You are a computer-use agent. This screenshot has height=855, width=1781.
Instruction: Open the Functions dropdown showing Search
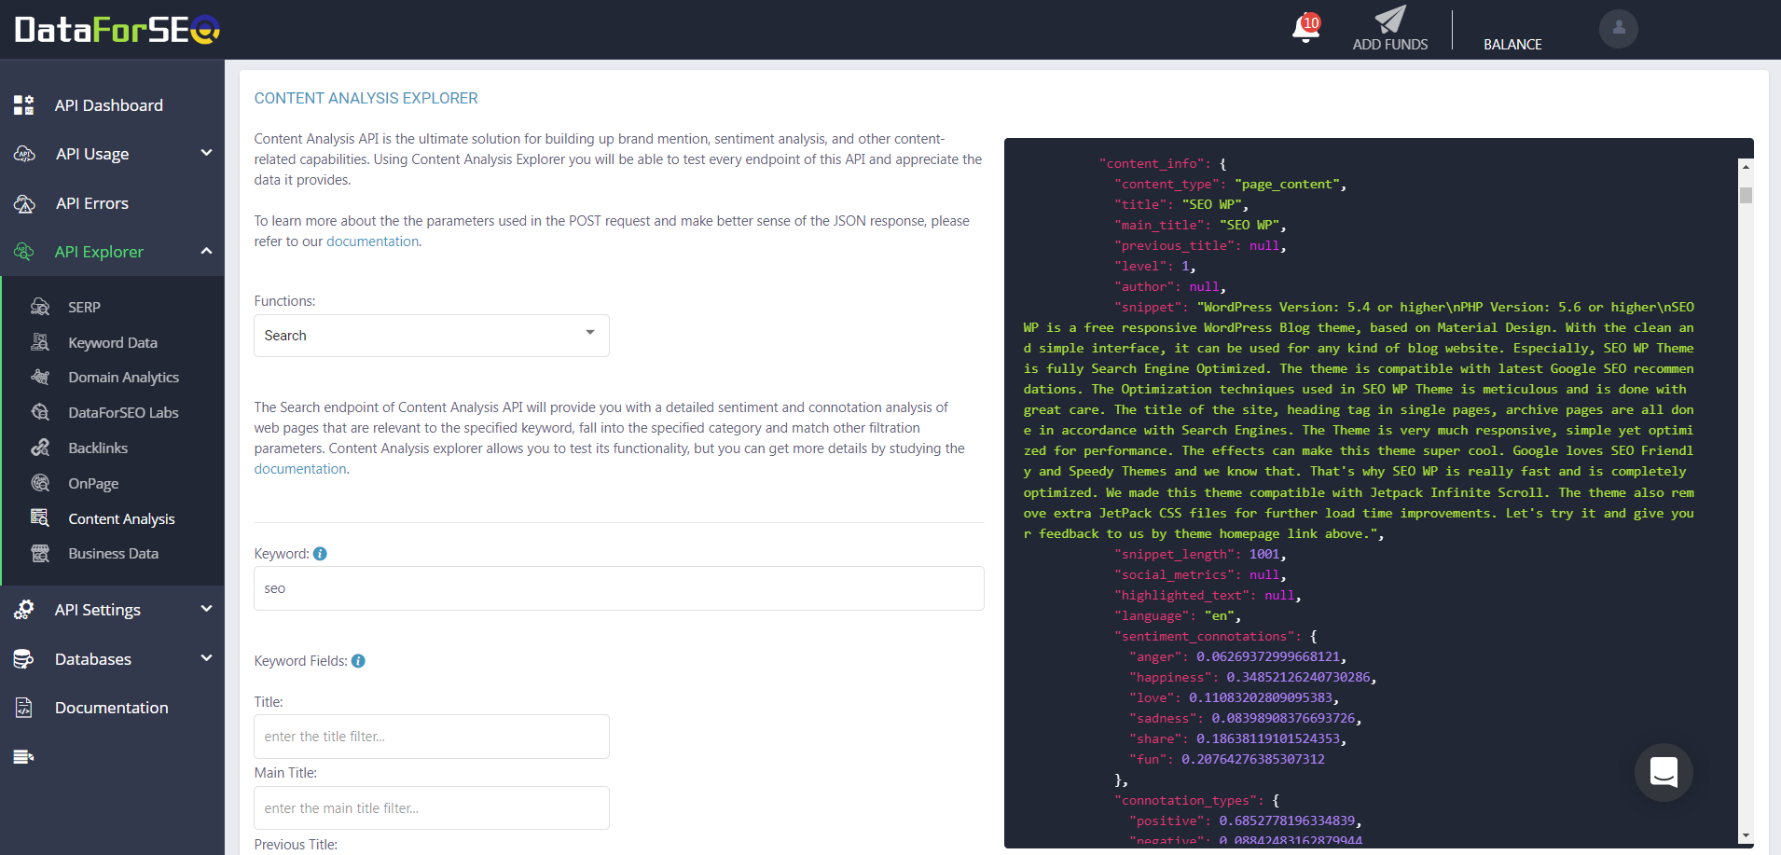point(432,336)
